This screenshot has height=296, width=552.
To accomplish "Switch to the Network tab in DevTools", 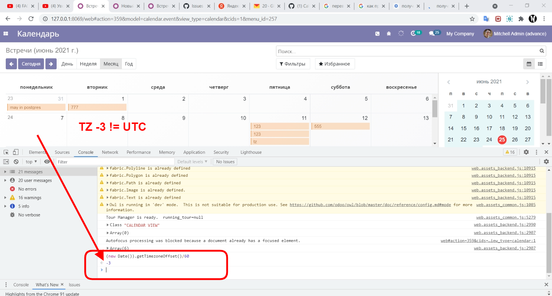I will [x=110, y=152].
